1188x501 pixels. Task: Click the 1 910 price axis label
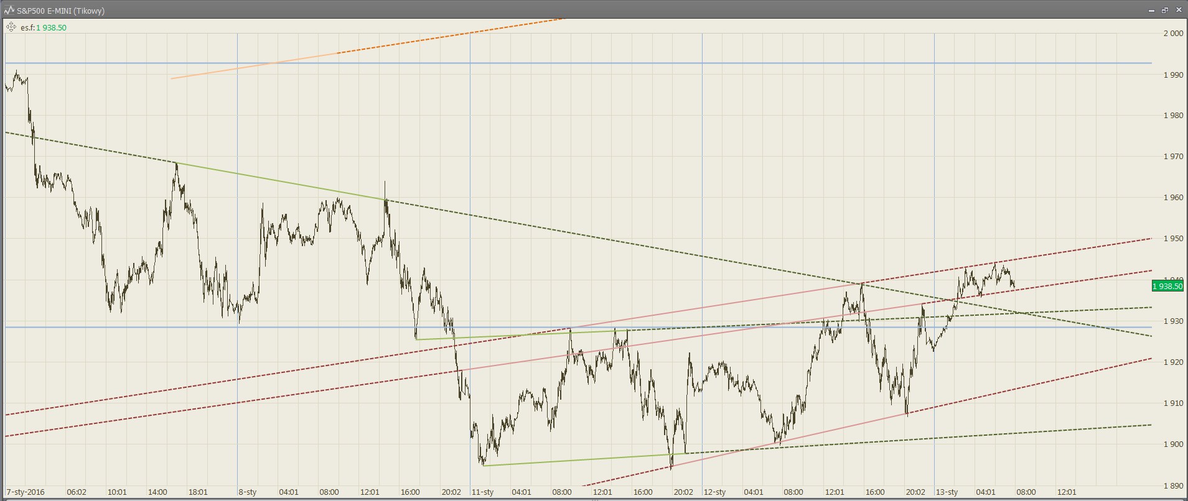(1173, 403)
